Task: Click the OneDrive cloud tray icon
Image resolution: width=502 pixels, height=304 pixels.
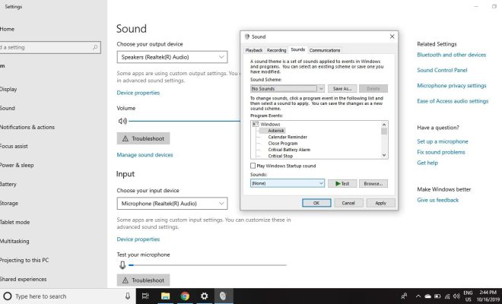Action: [x=427, y=296]
